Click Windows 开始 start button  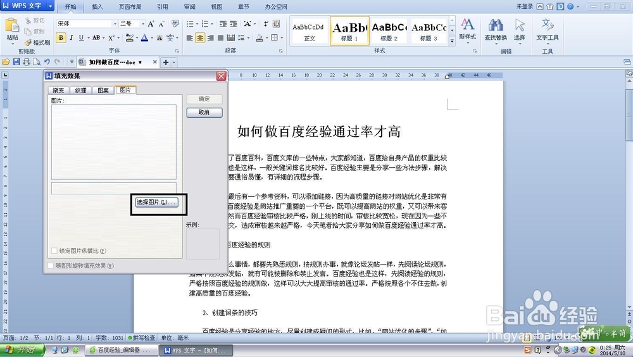coord(22,350)
